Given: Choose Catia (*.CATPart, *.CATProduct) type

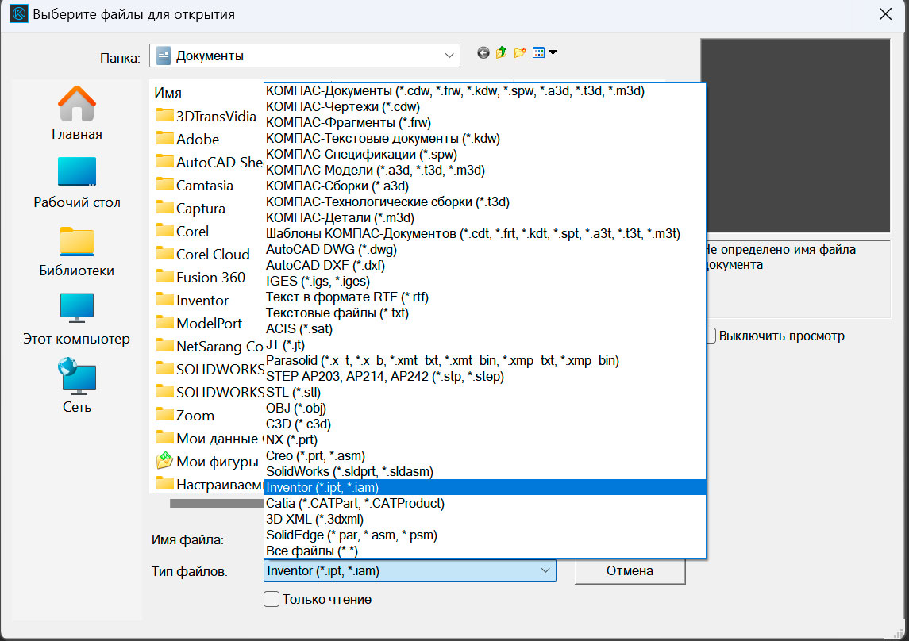Looking at the screenshot, I should tap(484, 503).
